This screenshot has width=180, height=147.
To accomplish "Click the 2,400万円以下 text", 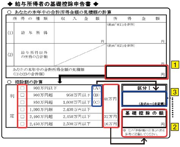I will 77,110.
